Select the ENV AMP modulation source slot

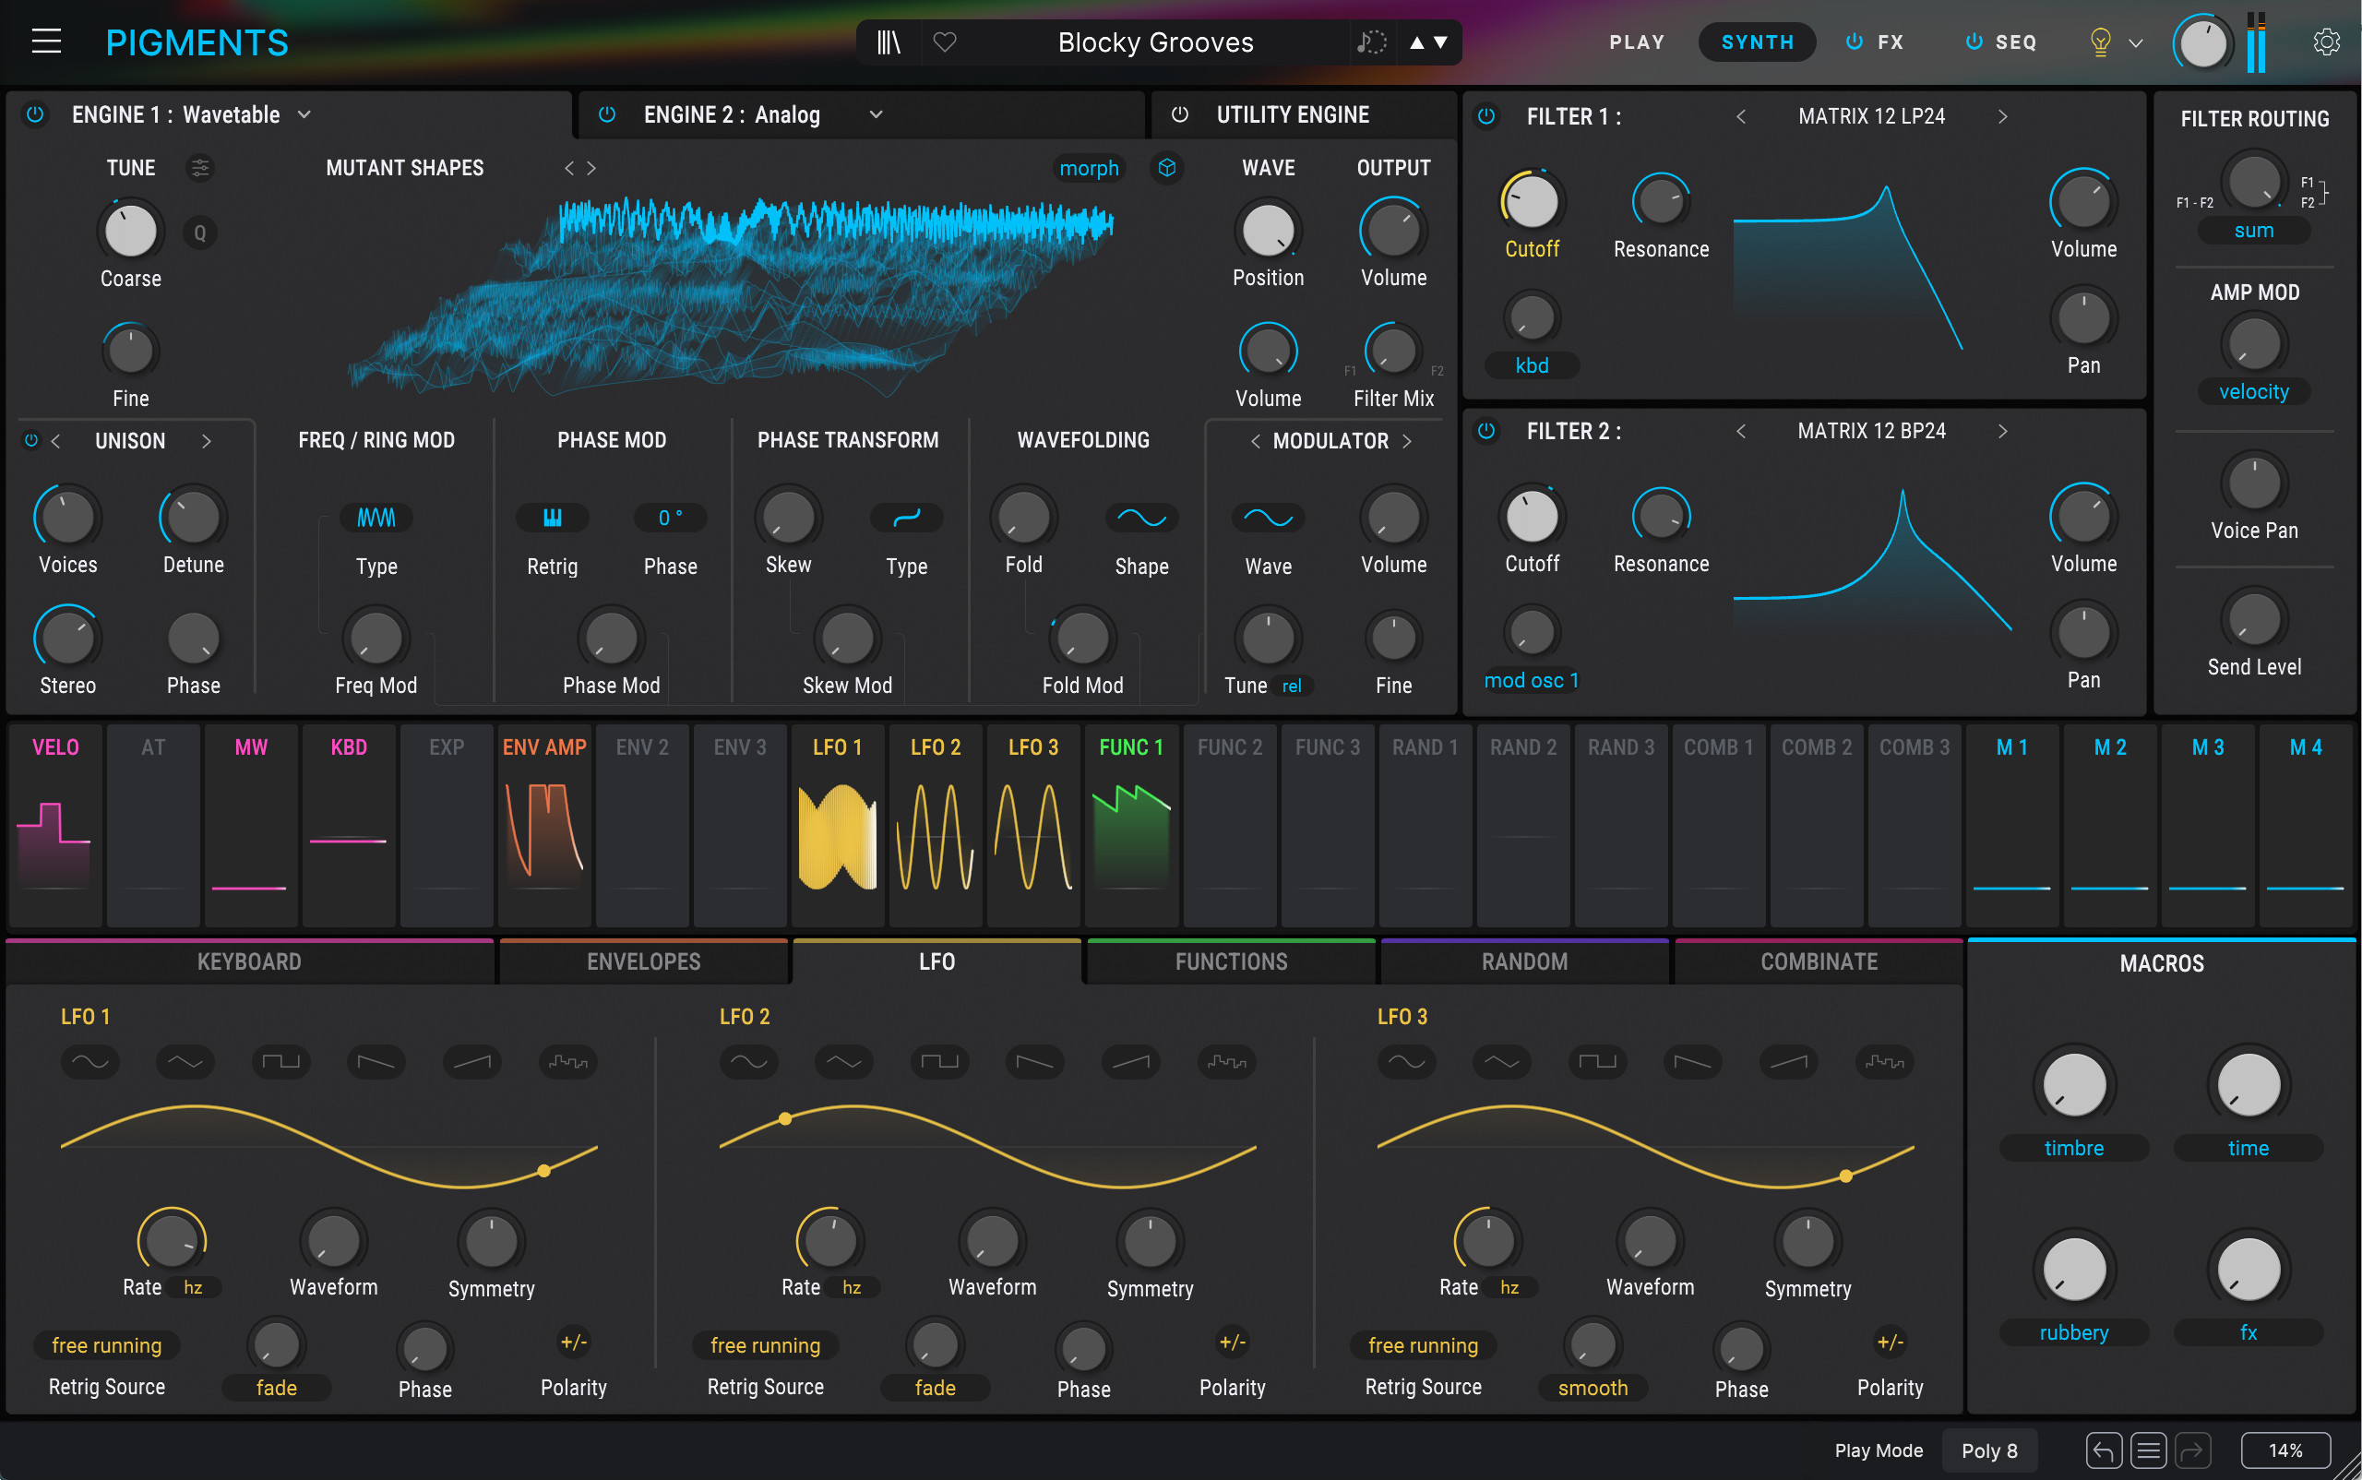point(544,825)
